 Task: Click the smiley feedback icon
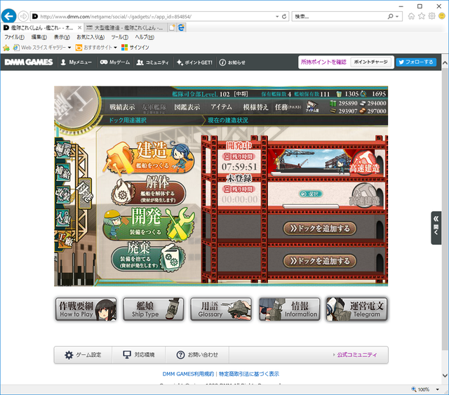(x=442, y=16)
